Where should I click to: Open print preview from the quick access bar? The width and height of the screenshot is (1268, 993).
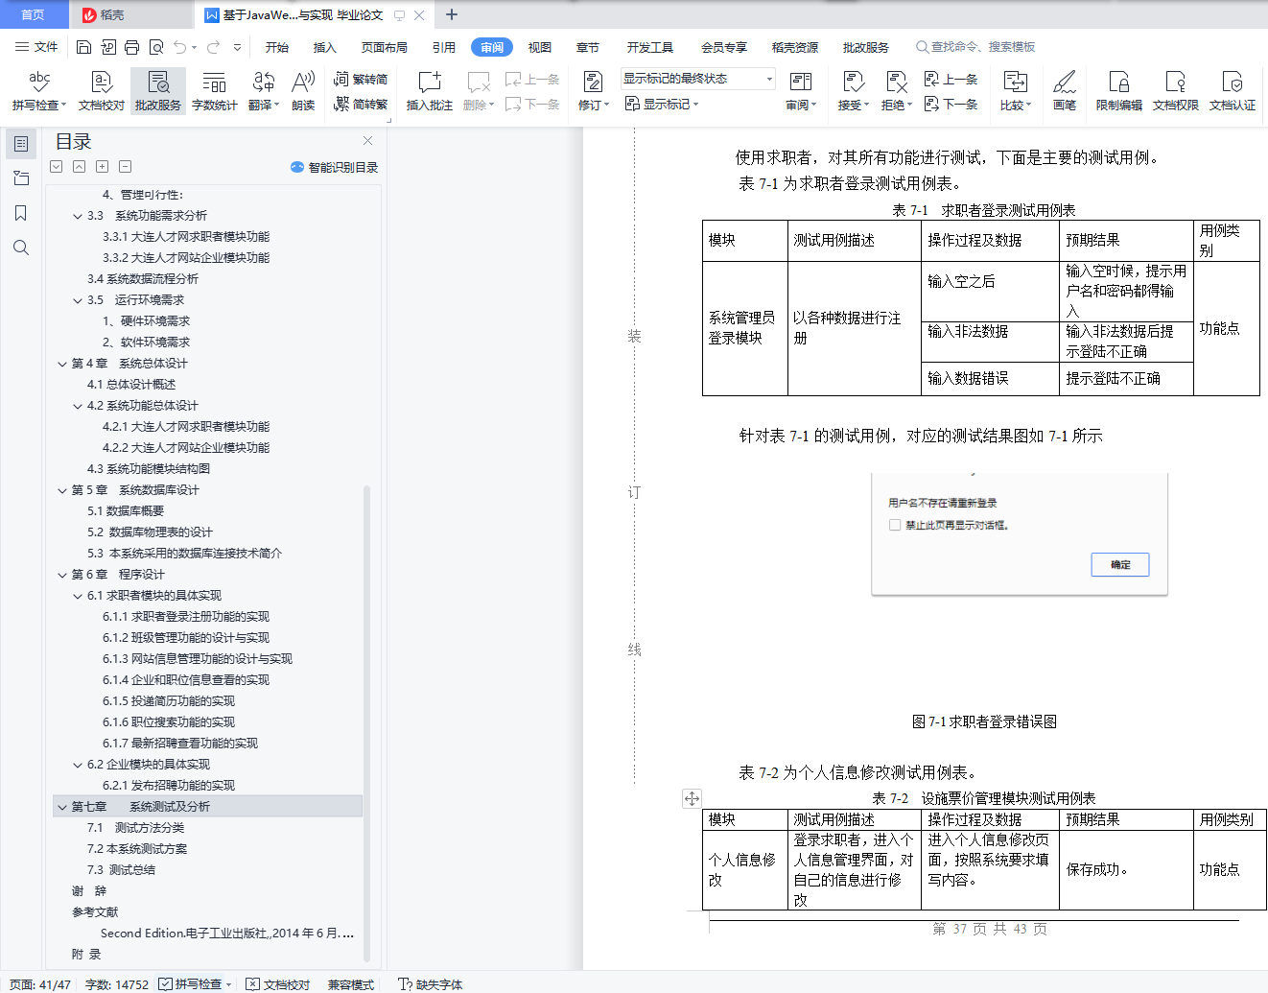pos(155,47)
